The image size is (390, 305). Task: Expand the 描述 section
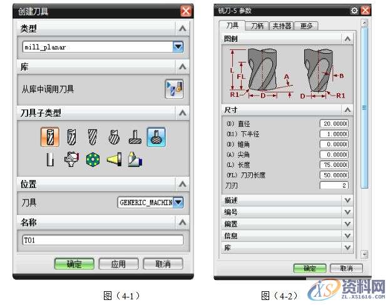pos(347,200)
